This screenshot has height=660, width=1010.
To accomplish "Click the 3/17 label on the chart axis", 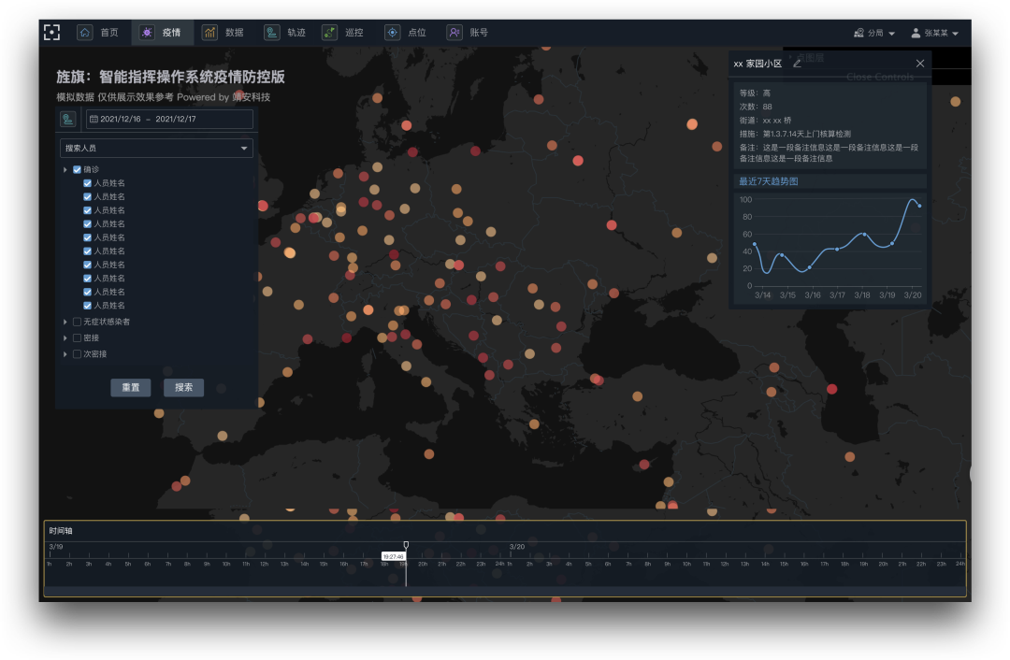I will (x=837, y=294).
